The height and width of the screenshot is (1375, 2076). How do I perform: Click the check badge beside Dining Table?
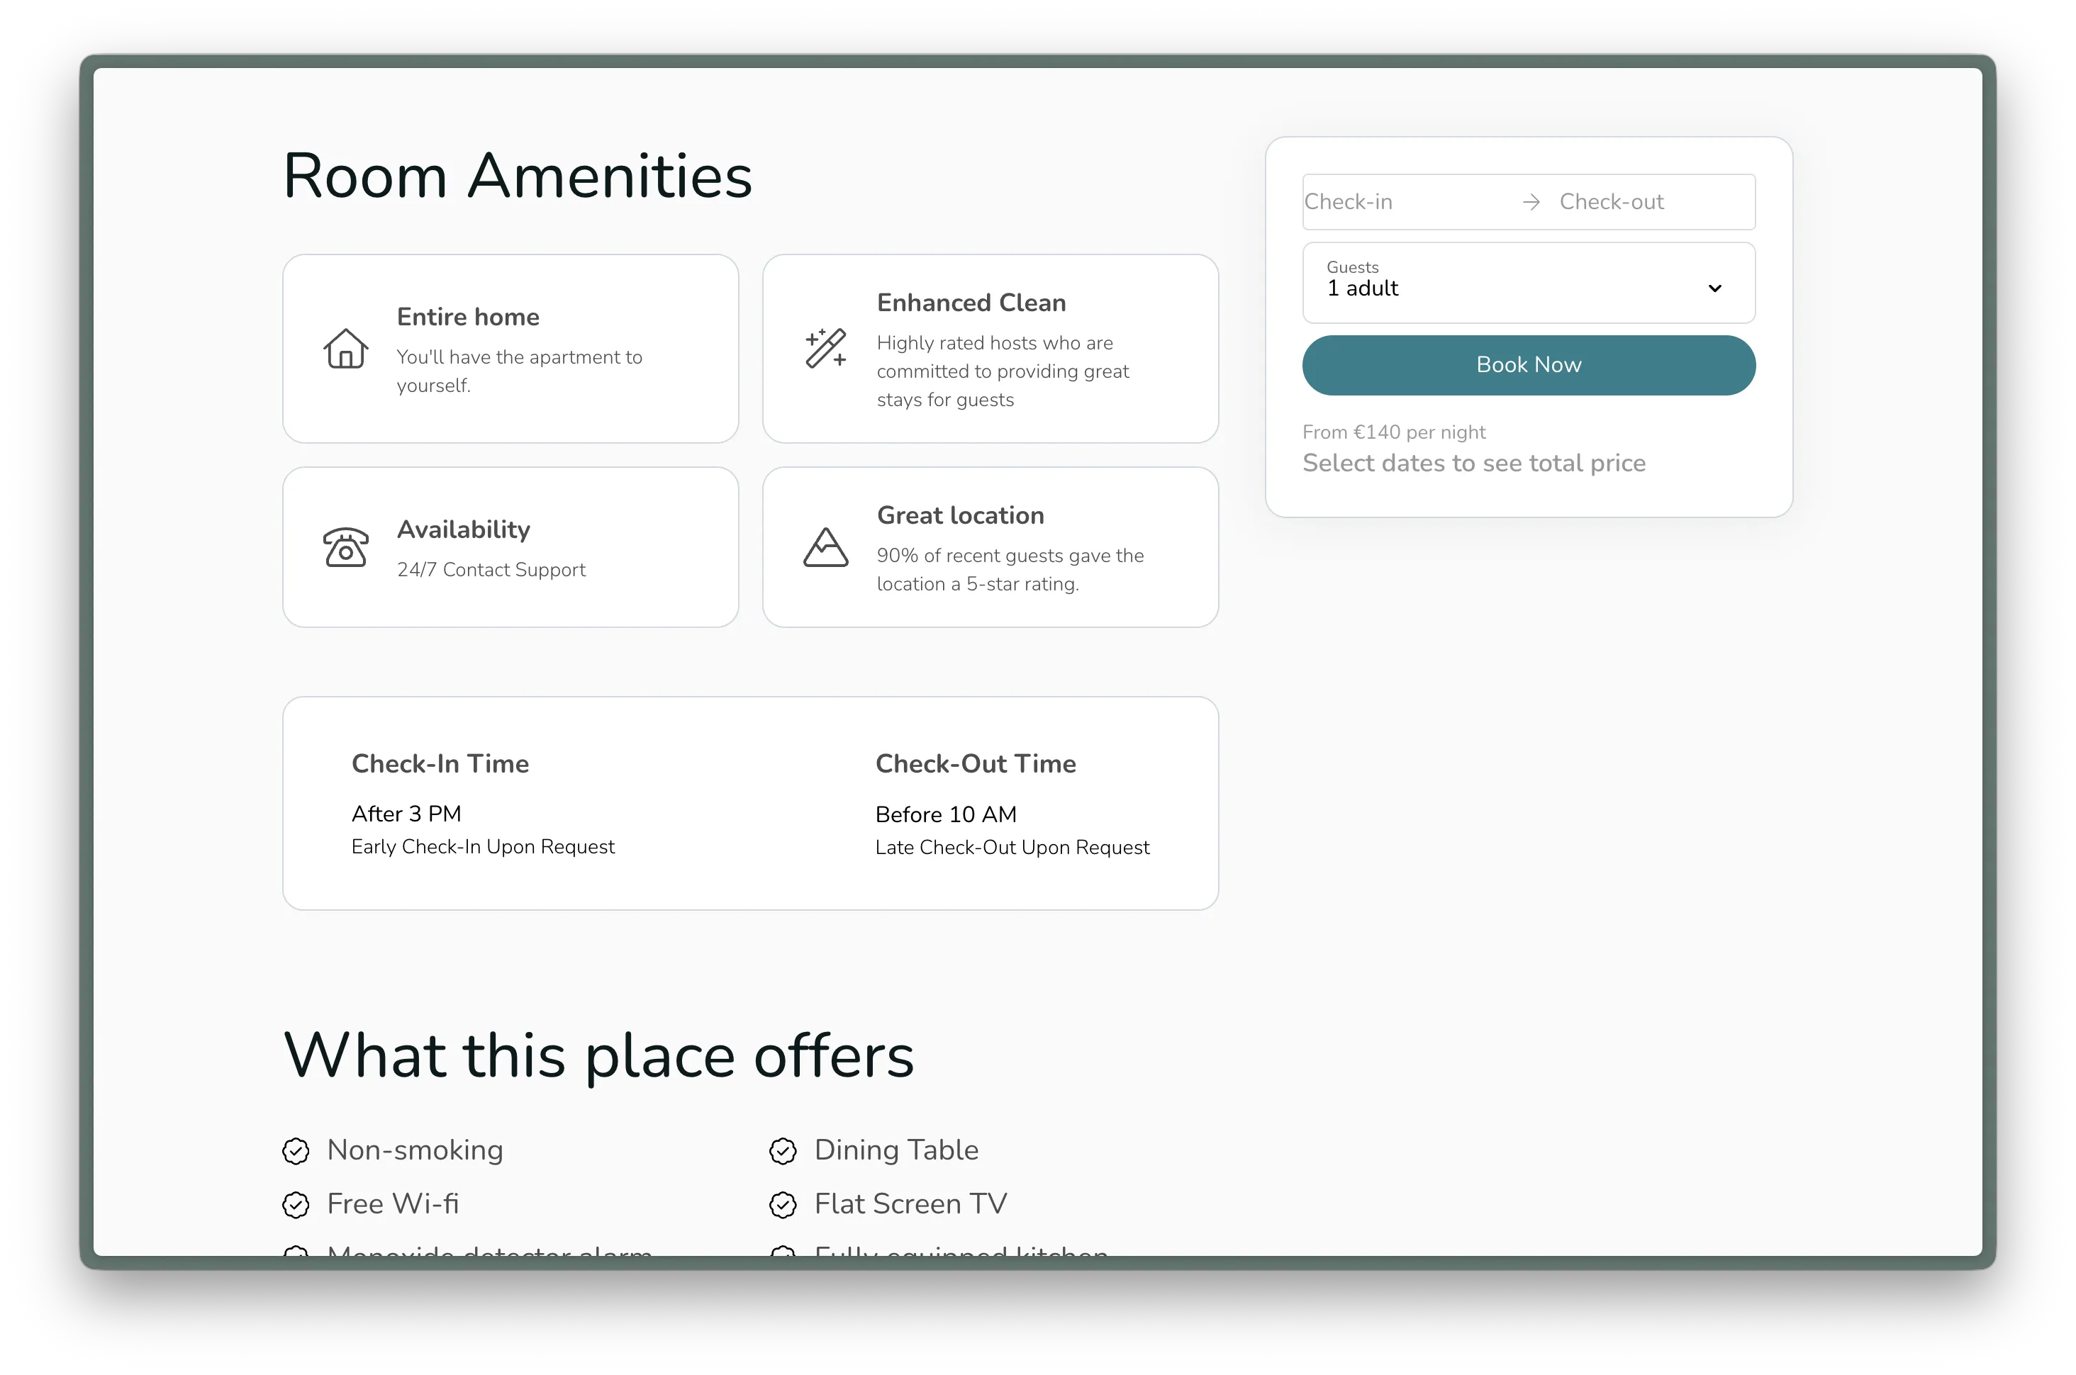tap(782, 1150)
